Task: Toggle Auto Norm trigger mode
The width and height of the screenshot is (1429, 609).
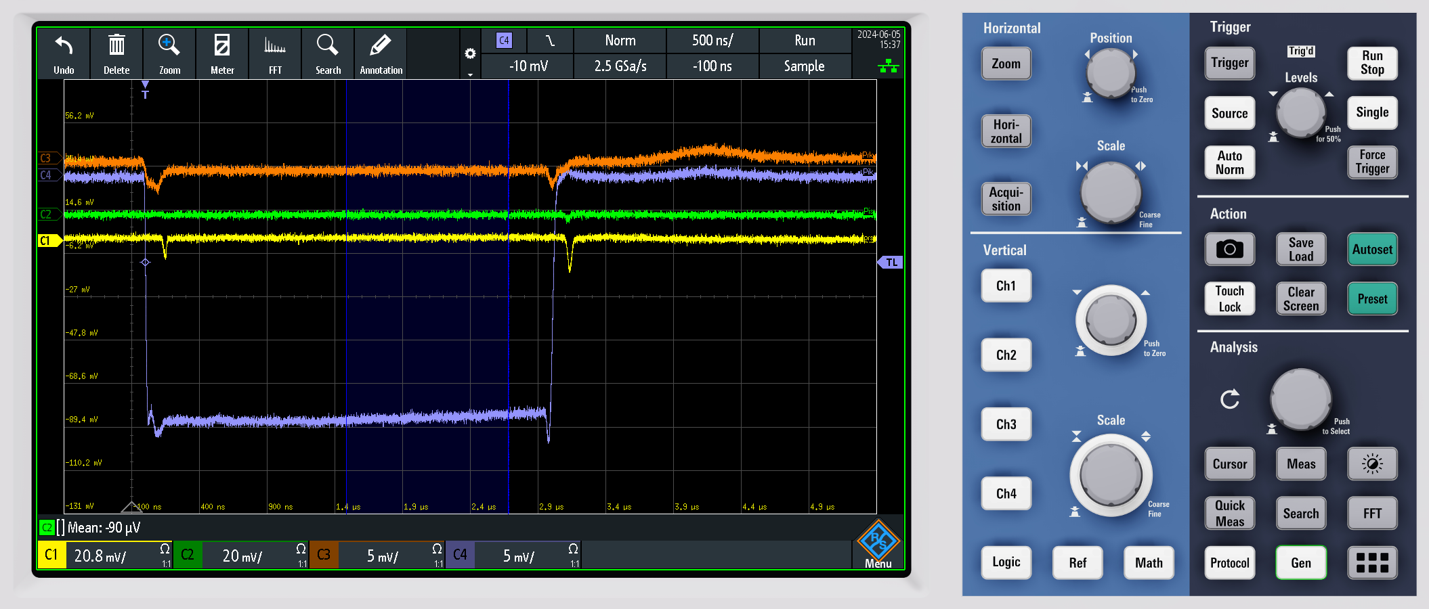Action: tap(1229, 163)
